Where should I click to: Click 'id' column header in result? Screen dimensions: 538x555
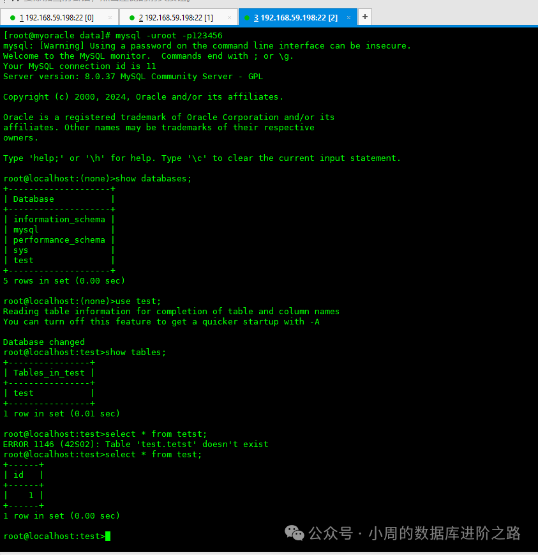coord(19,475)
